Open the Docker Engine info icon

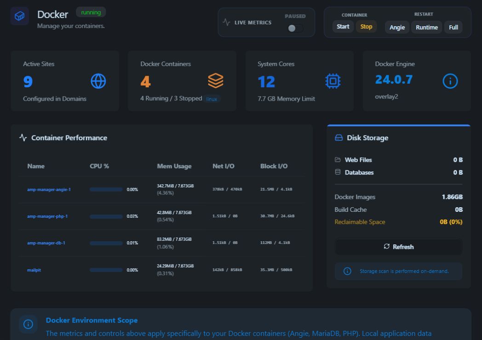coord(450,81)
